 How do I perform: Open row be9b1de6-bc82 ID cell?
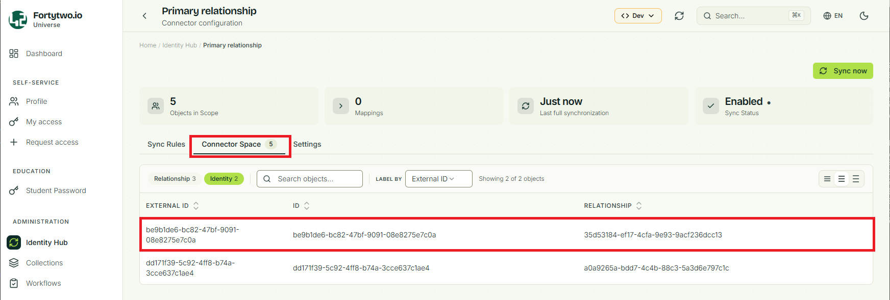pyautogui.click(x=364, y=235)
